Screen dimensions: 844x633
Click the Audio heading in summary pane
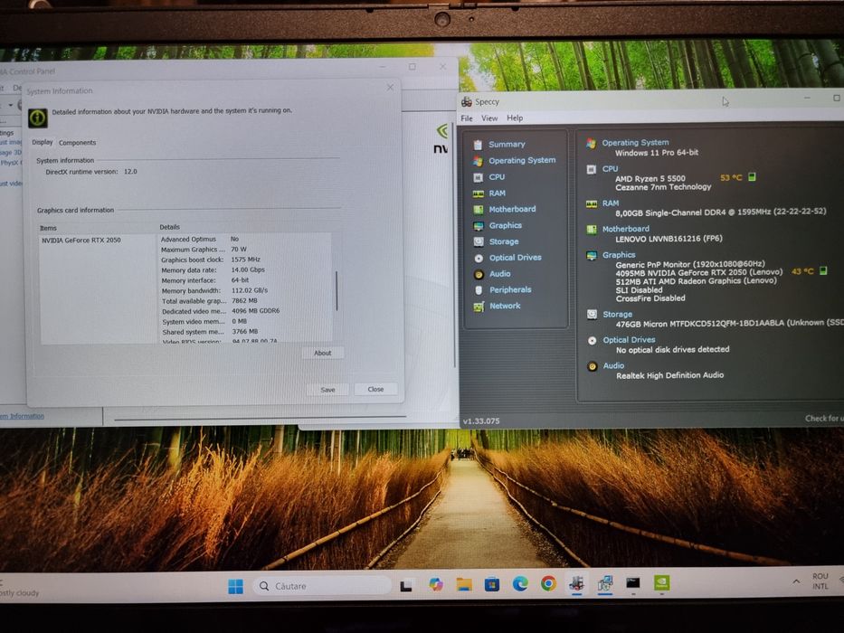point(613,366)
